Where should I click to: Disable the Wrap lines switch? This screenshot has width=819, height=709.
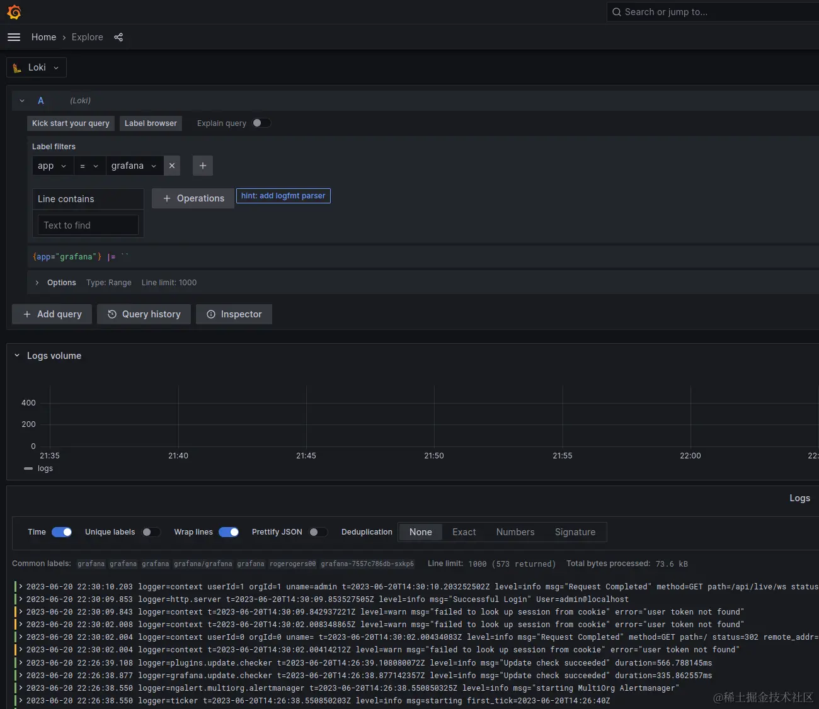pos(229,532)
